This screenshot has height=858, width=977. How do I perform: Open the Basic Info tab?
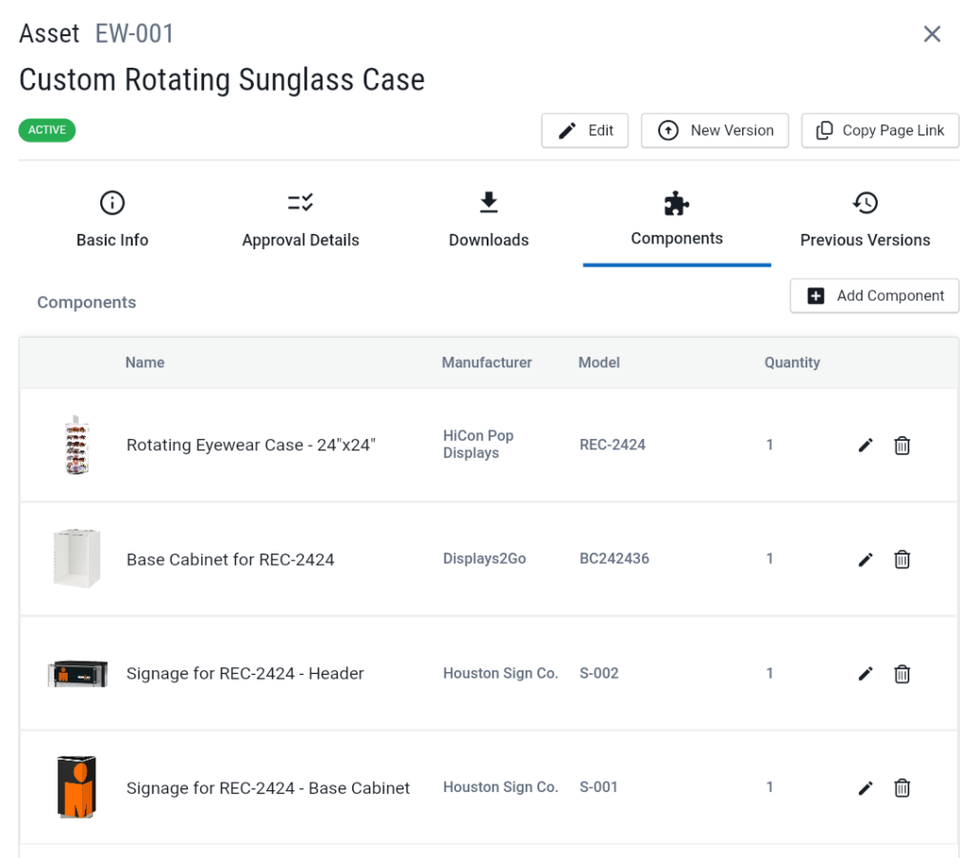(113, 220)
